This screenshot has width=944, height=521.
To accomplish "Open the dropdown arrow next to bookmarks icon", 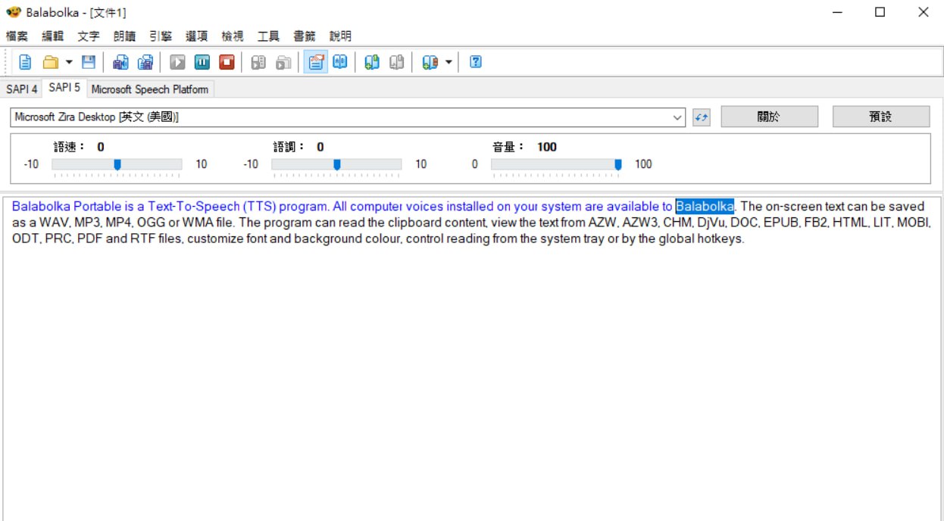I will (x=449, y=62).
